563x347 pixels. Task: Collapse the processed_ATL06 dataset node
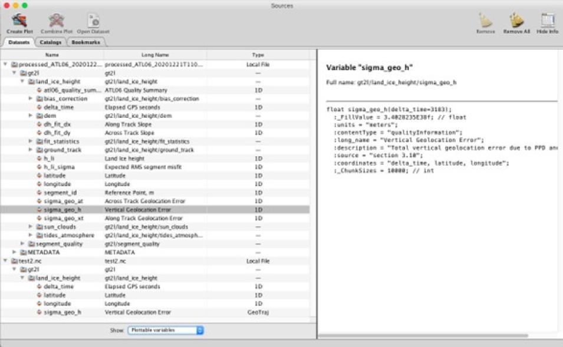5,64
